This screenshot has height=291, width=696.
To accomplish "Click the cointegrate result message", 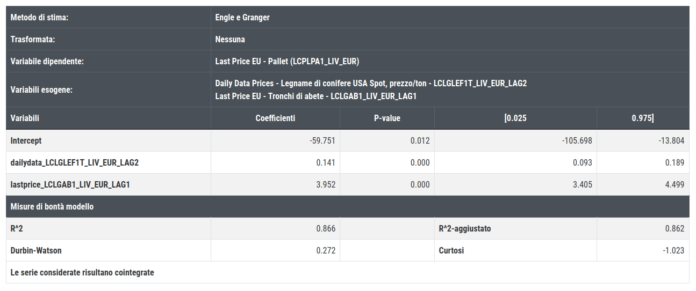I will (82, 273).
